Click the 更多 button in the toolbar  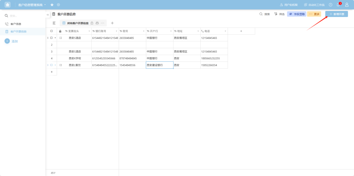[314, 13]
